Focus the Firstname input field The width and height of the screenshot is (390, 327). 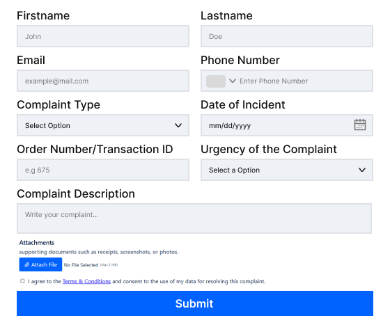click(x=103, y=36)
